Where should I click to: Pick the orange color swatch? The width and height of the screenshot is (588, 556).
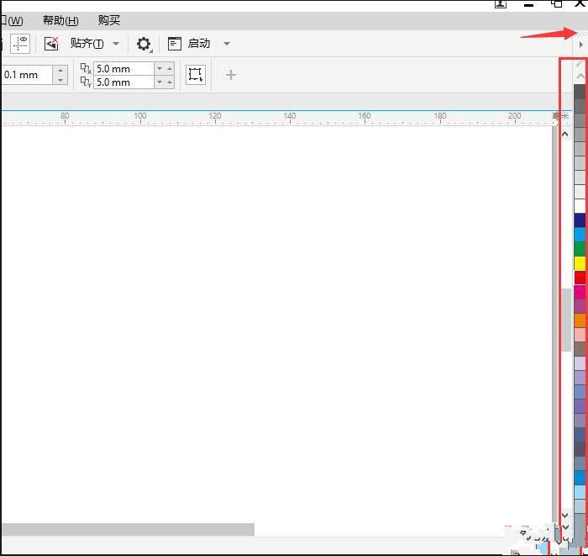coord(580,320)
